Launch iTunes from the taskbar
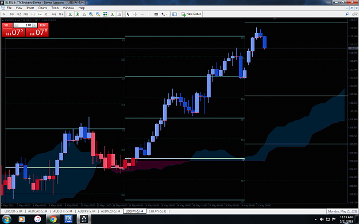The width and height of the screenshot is (359, 224). (x=37, y=219)
